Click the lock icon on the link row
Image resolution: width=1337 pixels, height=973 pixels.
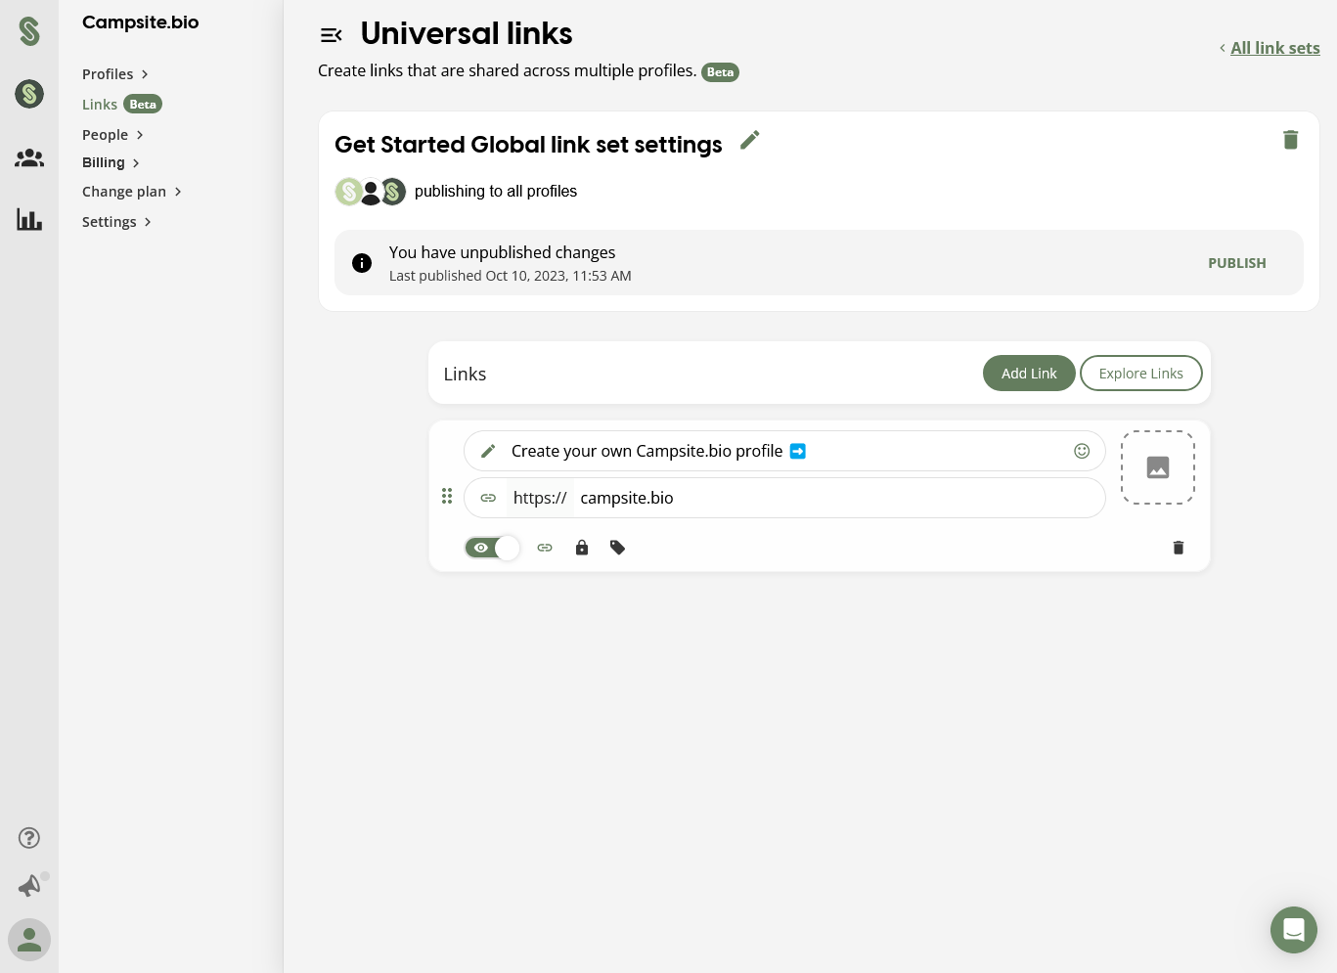click(x=581, y=548)
